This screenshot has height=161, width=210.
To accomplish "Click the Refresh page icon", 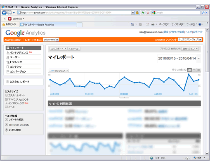I will (x=143, y=13).
